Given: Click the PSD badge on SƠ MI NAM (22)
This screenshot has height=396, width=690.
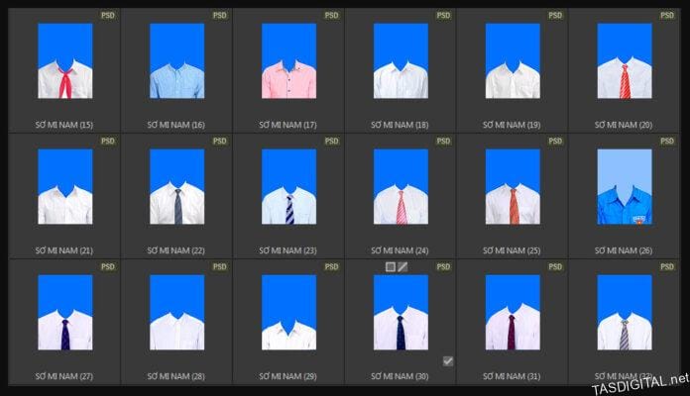Looking at the screenshot, I should coord(219,142).
